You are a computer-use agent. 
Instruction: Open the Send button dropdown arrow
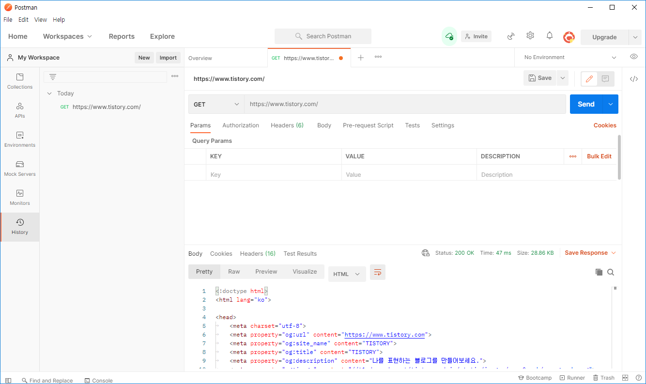click(x=610, y=104)
